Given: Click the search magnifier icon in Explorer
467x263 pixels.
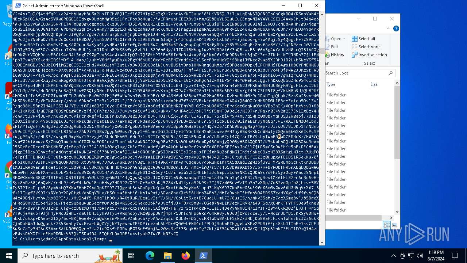Looking at the screenshot, I should click(390, 73).
